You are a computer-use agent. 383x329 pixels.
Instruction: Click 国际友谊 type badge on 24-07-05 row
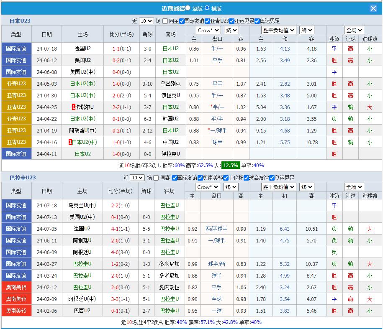(x=16, y=229)
